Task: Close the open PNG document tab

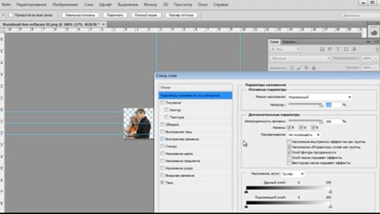Action: pos(103,24)
